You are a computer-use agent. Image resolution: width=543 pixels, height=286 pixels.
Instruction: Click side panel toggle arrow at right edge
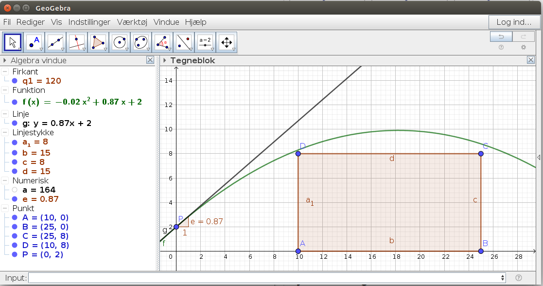pyautogui.click(x=539, y=158)
